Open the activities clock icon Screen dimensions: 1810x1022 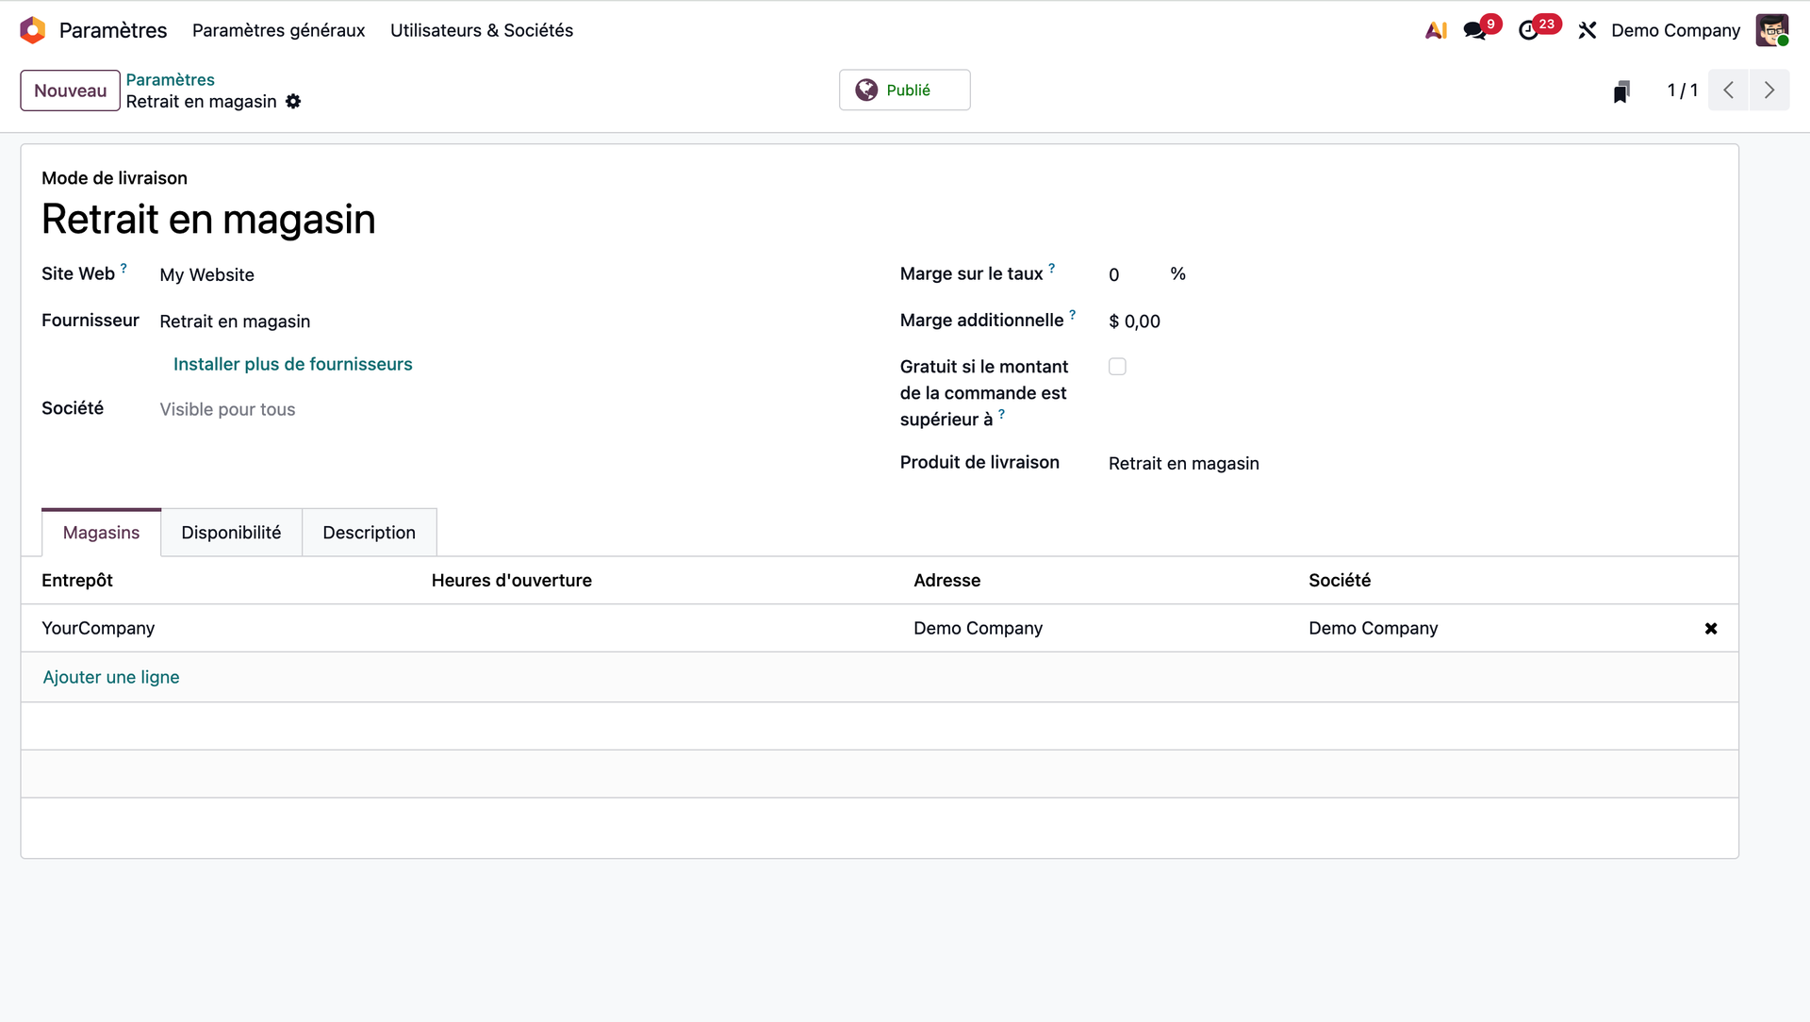pos(1529,30)
